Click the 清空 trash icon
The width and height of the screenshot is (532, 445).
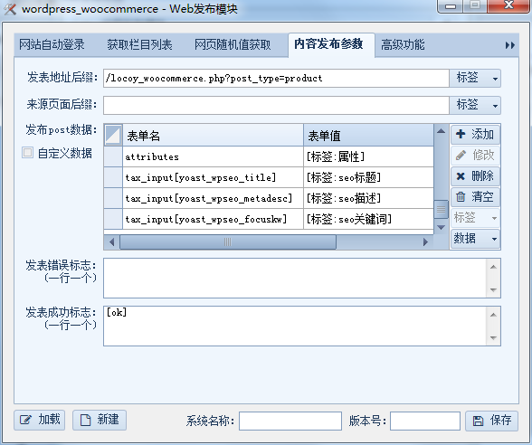point(461,197)
